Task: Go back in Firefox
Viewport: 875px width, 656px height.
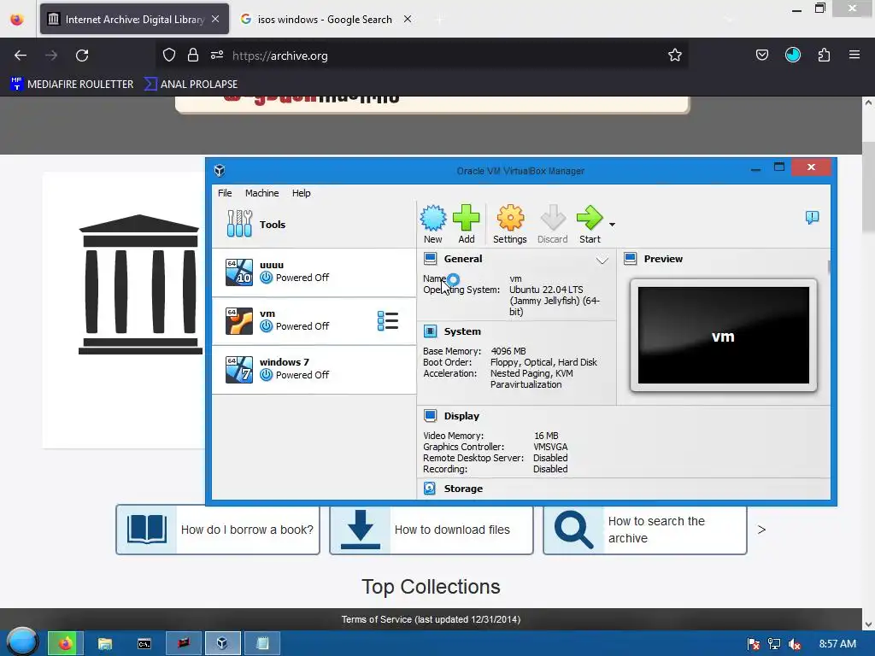Action: (x=21, y=56)
